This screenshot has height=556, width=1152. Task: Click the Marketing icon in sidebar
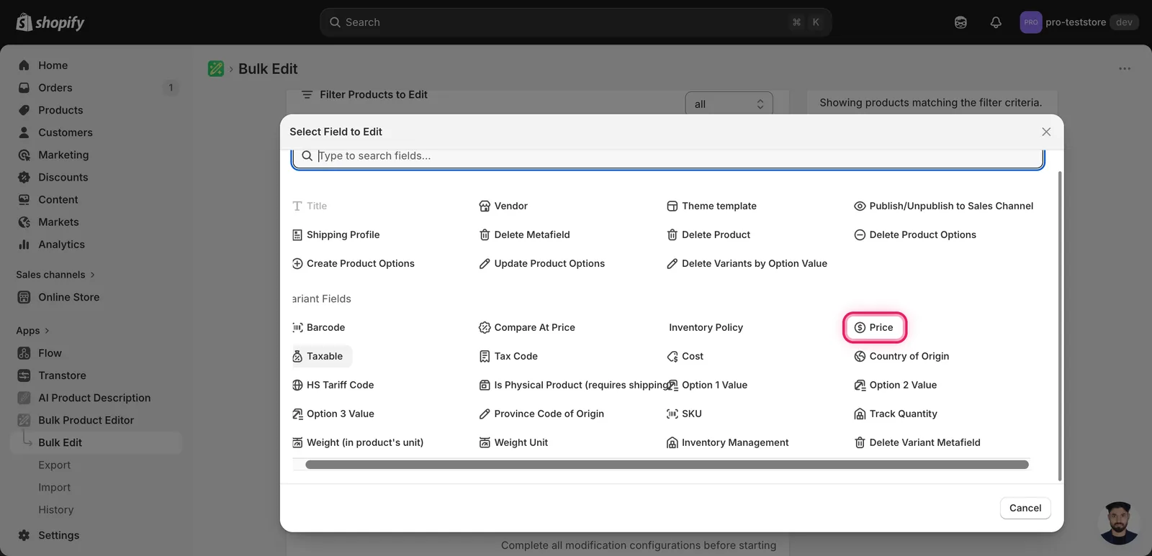(x=24, y=155)
